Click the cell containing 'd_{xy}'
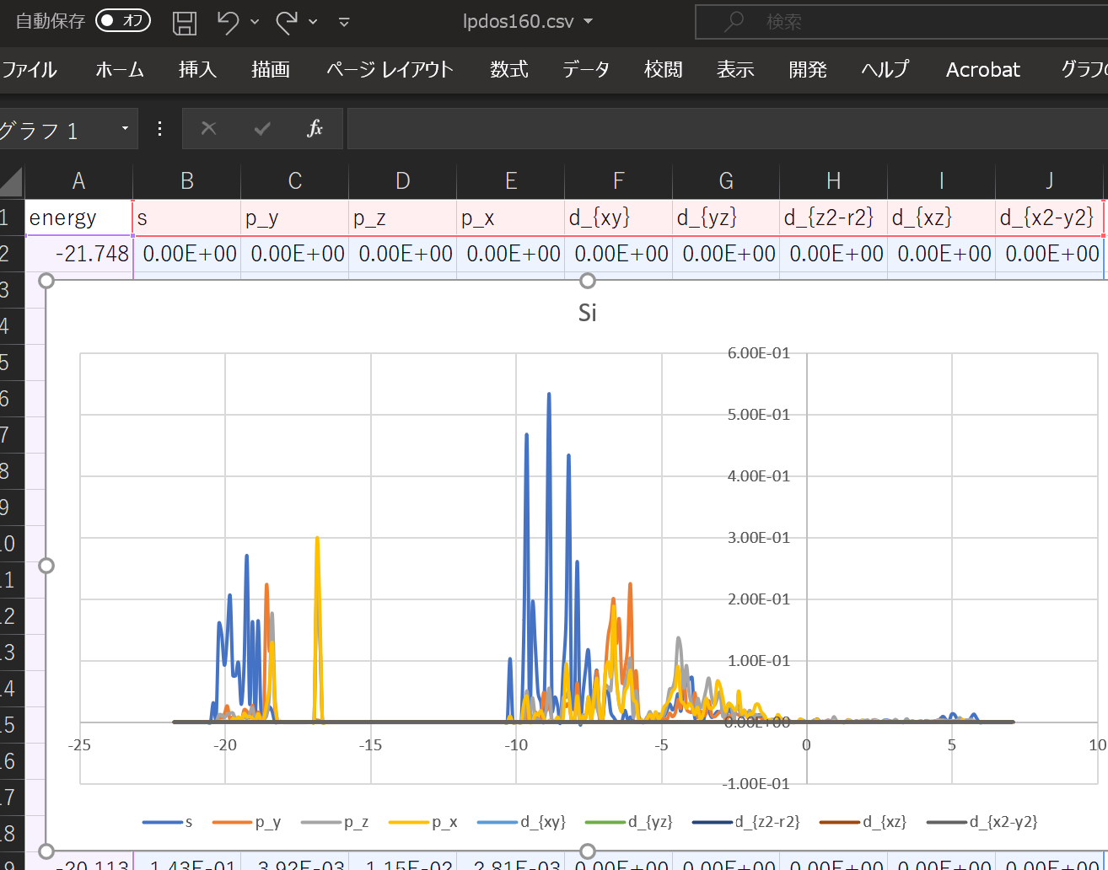 [x=618, y=217]
